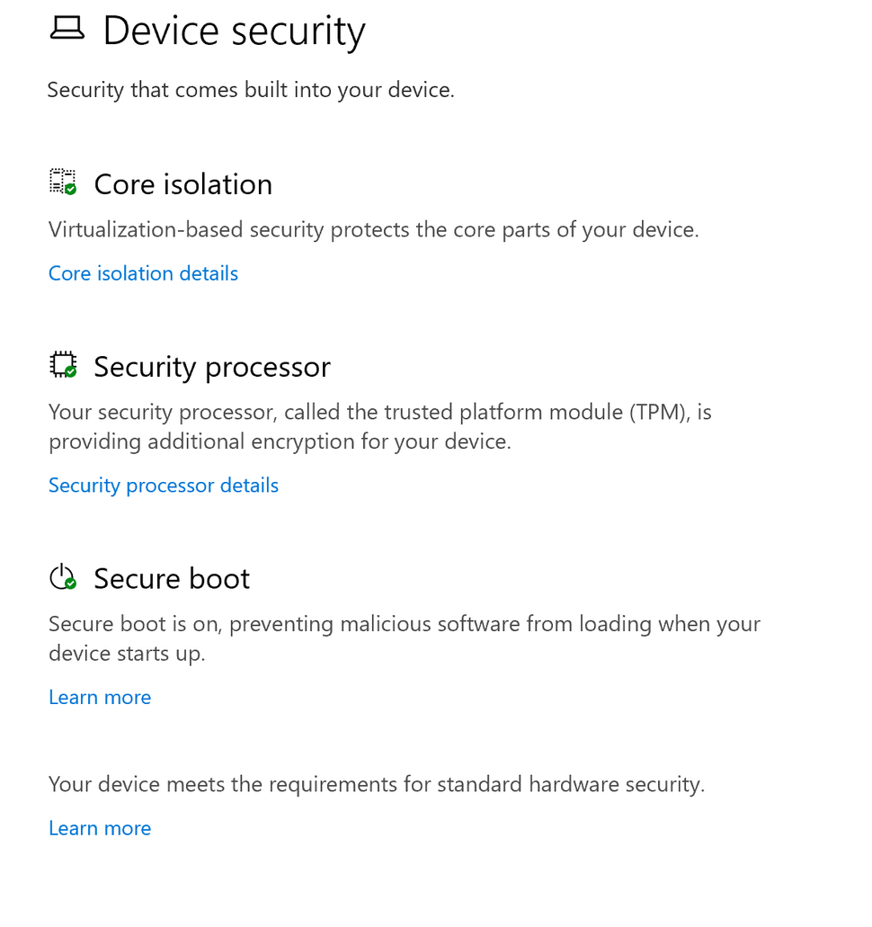Click the Core isolation chip icon
The width and height of the screenshot is (872, 927).
[60, 181]
